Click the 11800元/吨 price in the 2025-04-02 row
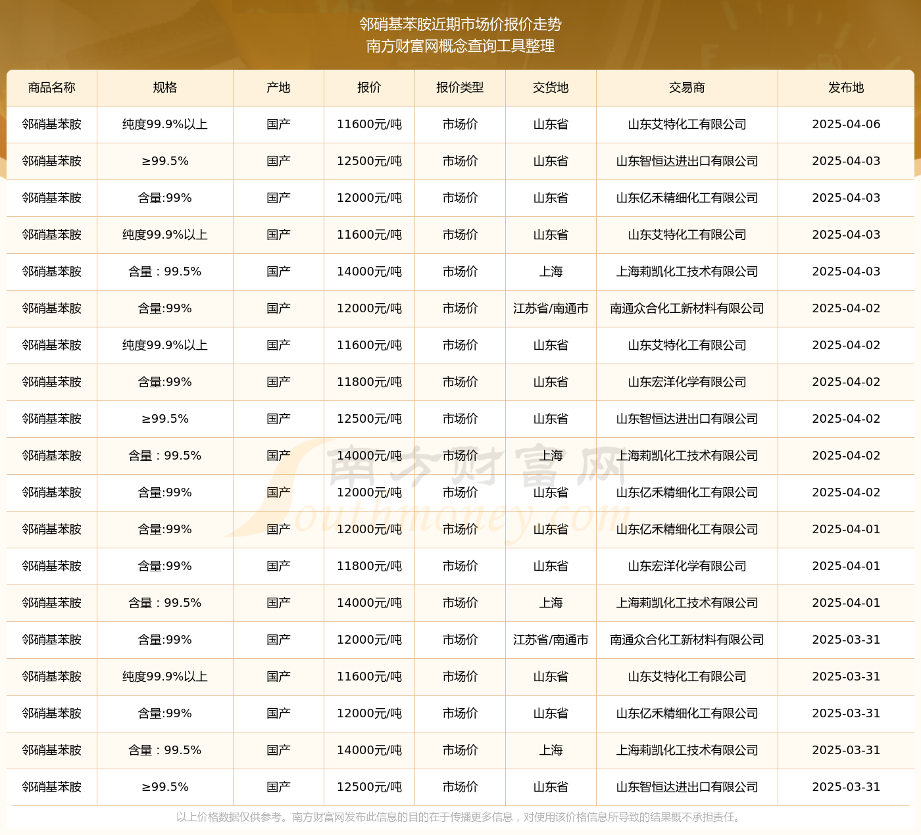This screenshot has width=921, height=835. [x=369, y=382]
